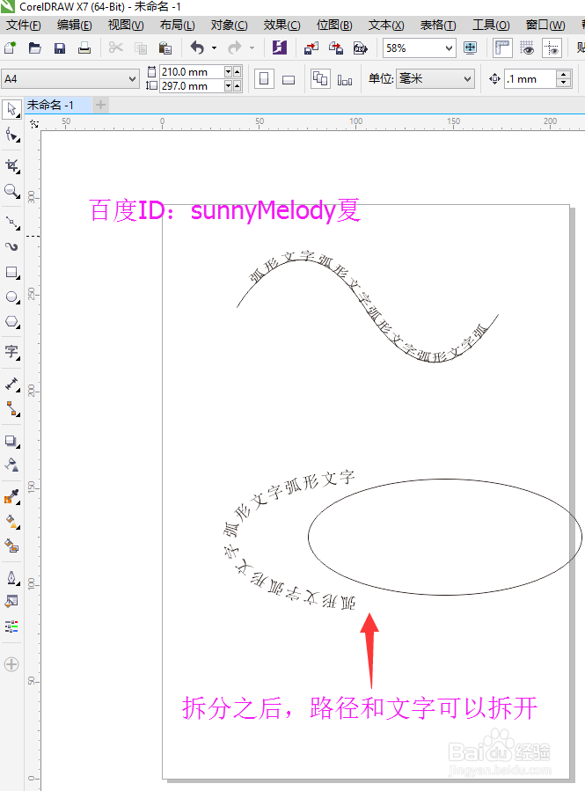Expand the redo history dropdown arrow
The width and height of the screenshot is (585, 791).
point(252,48)
